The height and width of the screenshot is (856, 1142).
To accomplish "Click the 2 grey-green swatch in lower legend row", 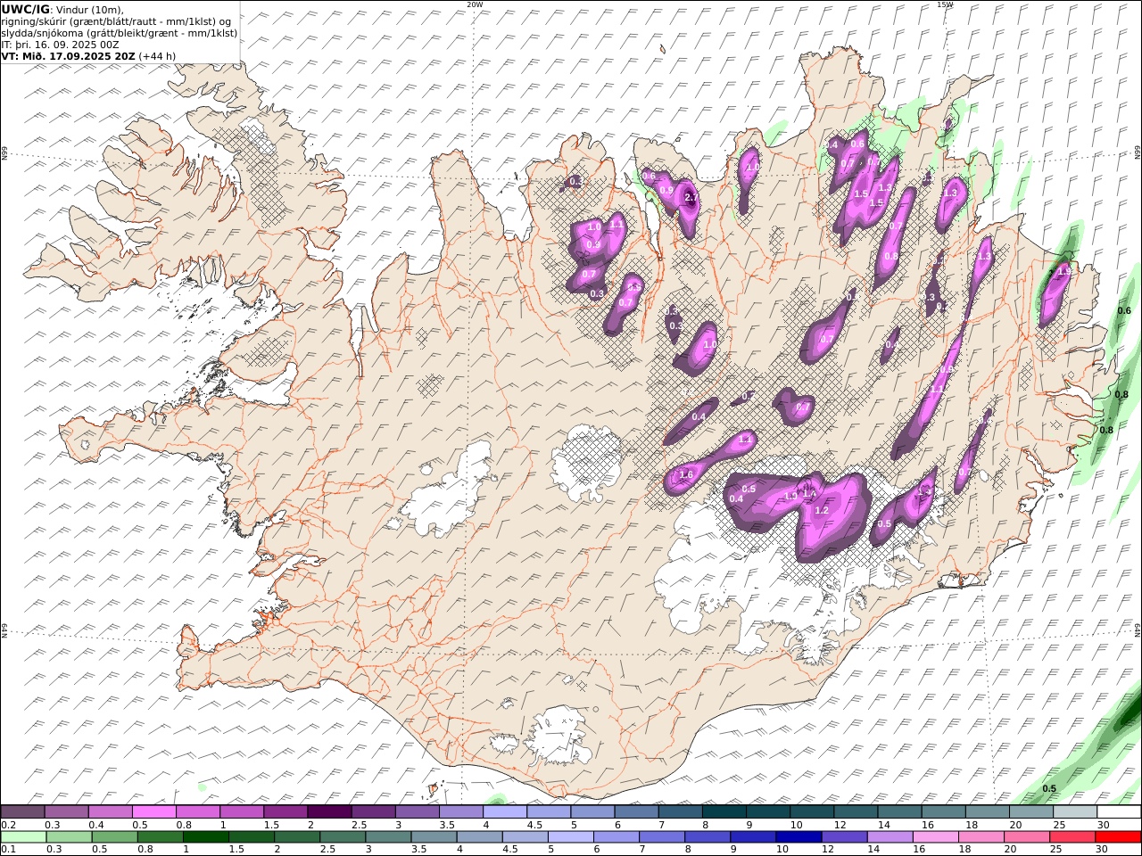I will tap(297, 836).
